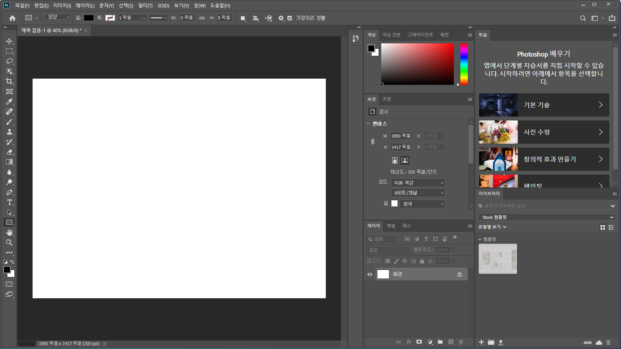Select the Eyedropper tool
This screenshot has height=349, width=621.
pyautogui.click(x=9, y=101)
